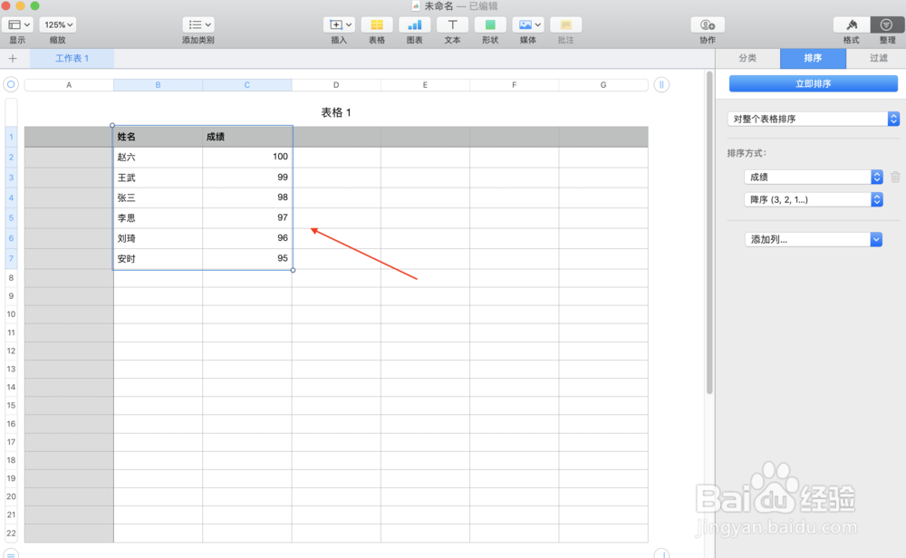
Task: Click the 媒体 media icon
Action: (528, 24)
